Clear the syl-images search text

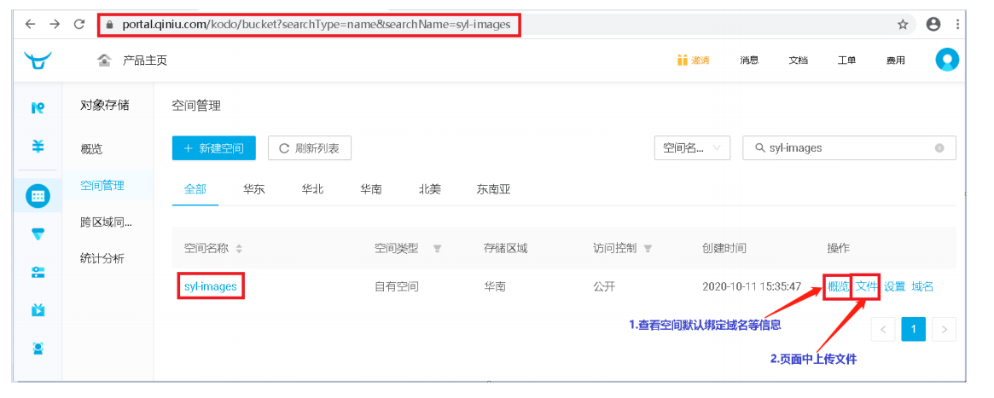coord(939,148)
